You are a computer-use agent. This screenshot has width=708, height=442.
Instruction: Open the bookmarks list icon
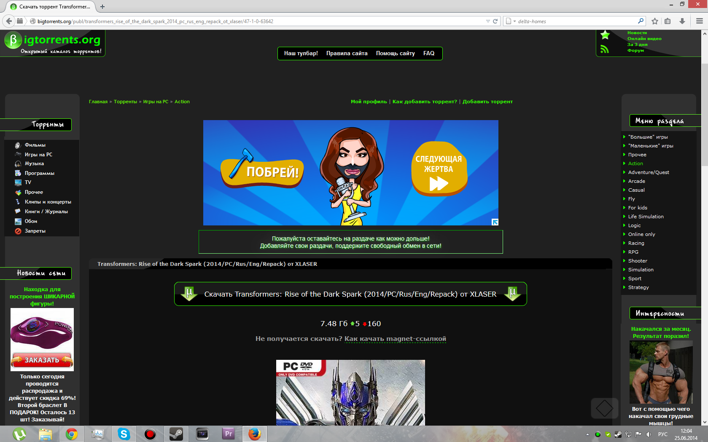(668, 21)
